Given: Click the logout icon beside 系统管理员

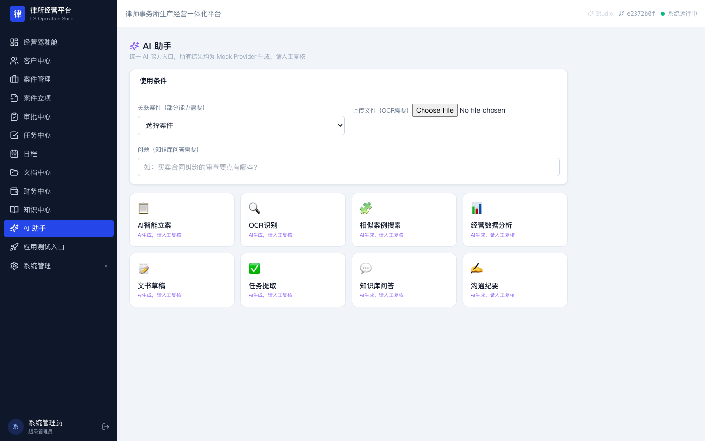Looking at the screenshot, I should [x=106, y=427].
